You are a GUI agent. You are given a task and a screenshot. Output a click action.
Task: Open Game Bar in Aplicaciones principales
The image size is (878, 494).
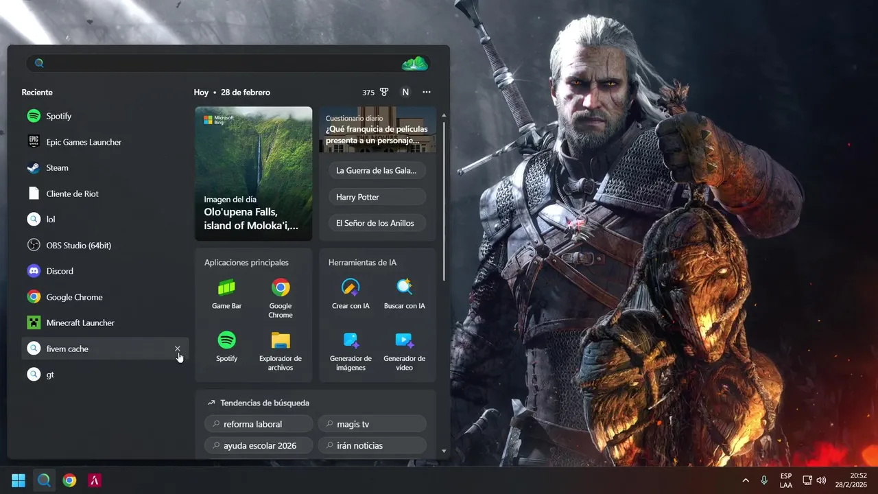226,294
